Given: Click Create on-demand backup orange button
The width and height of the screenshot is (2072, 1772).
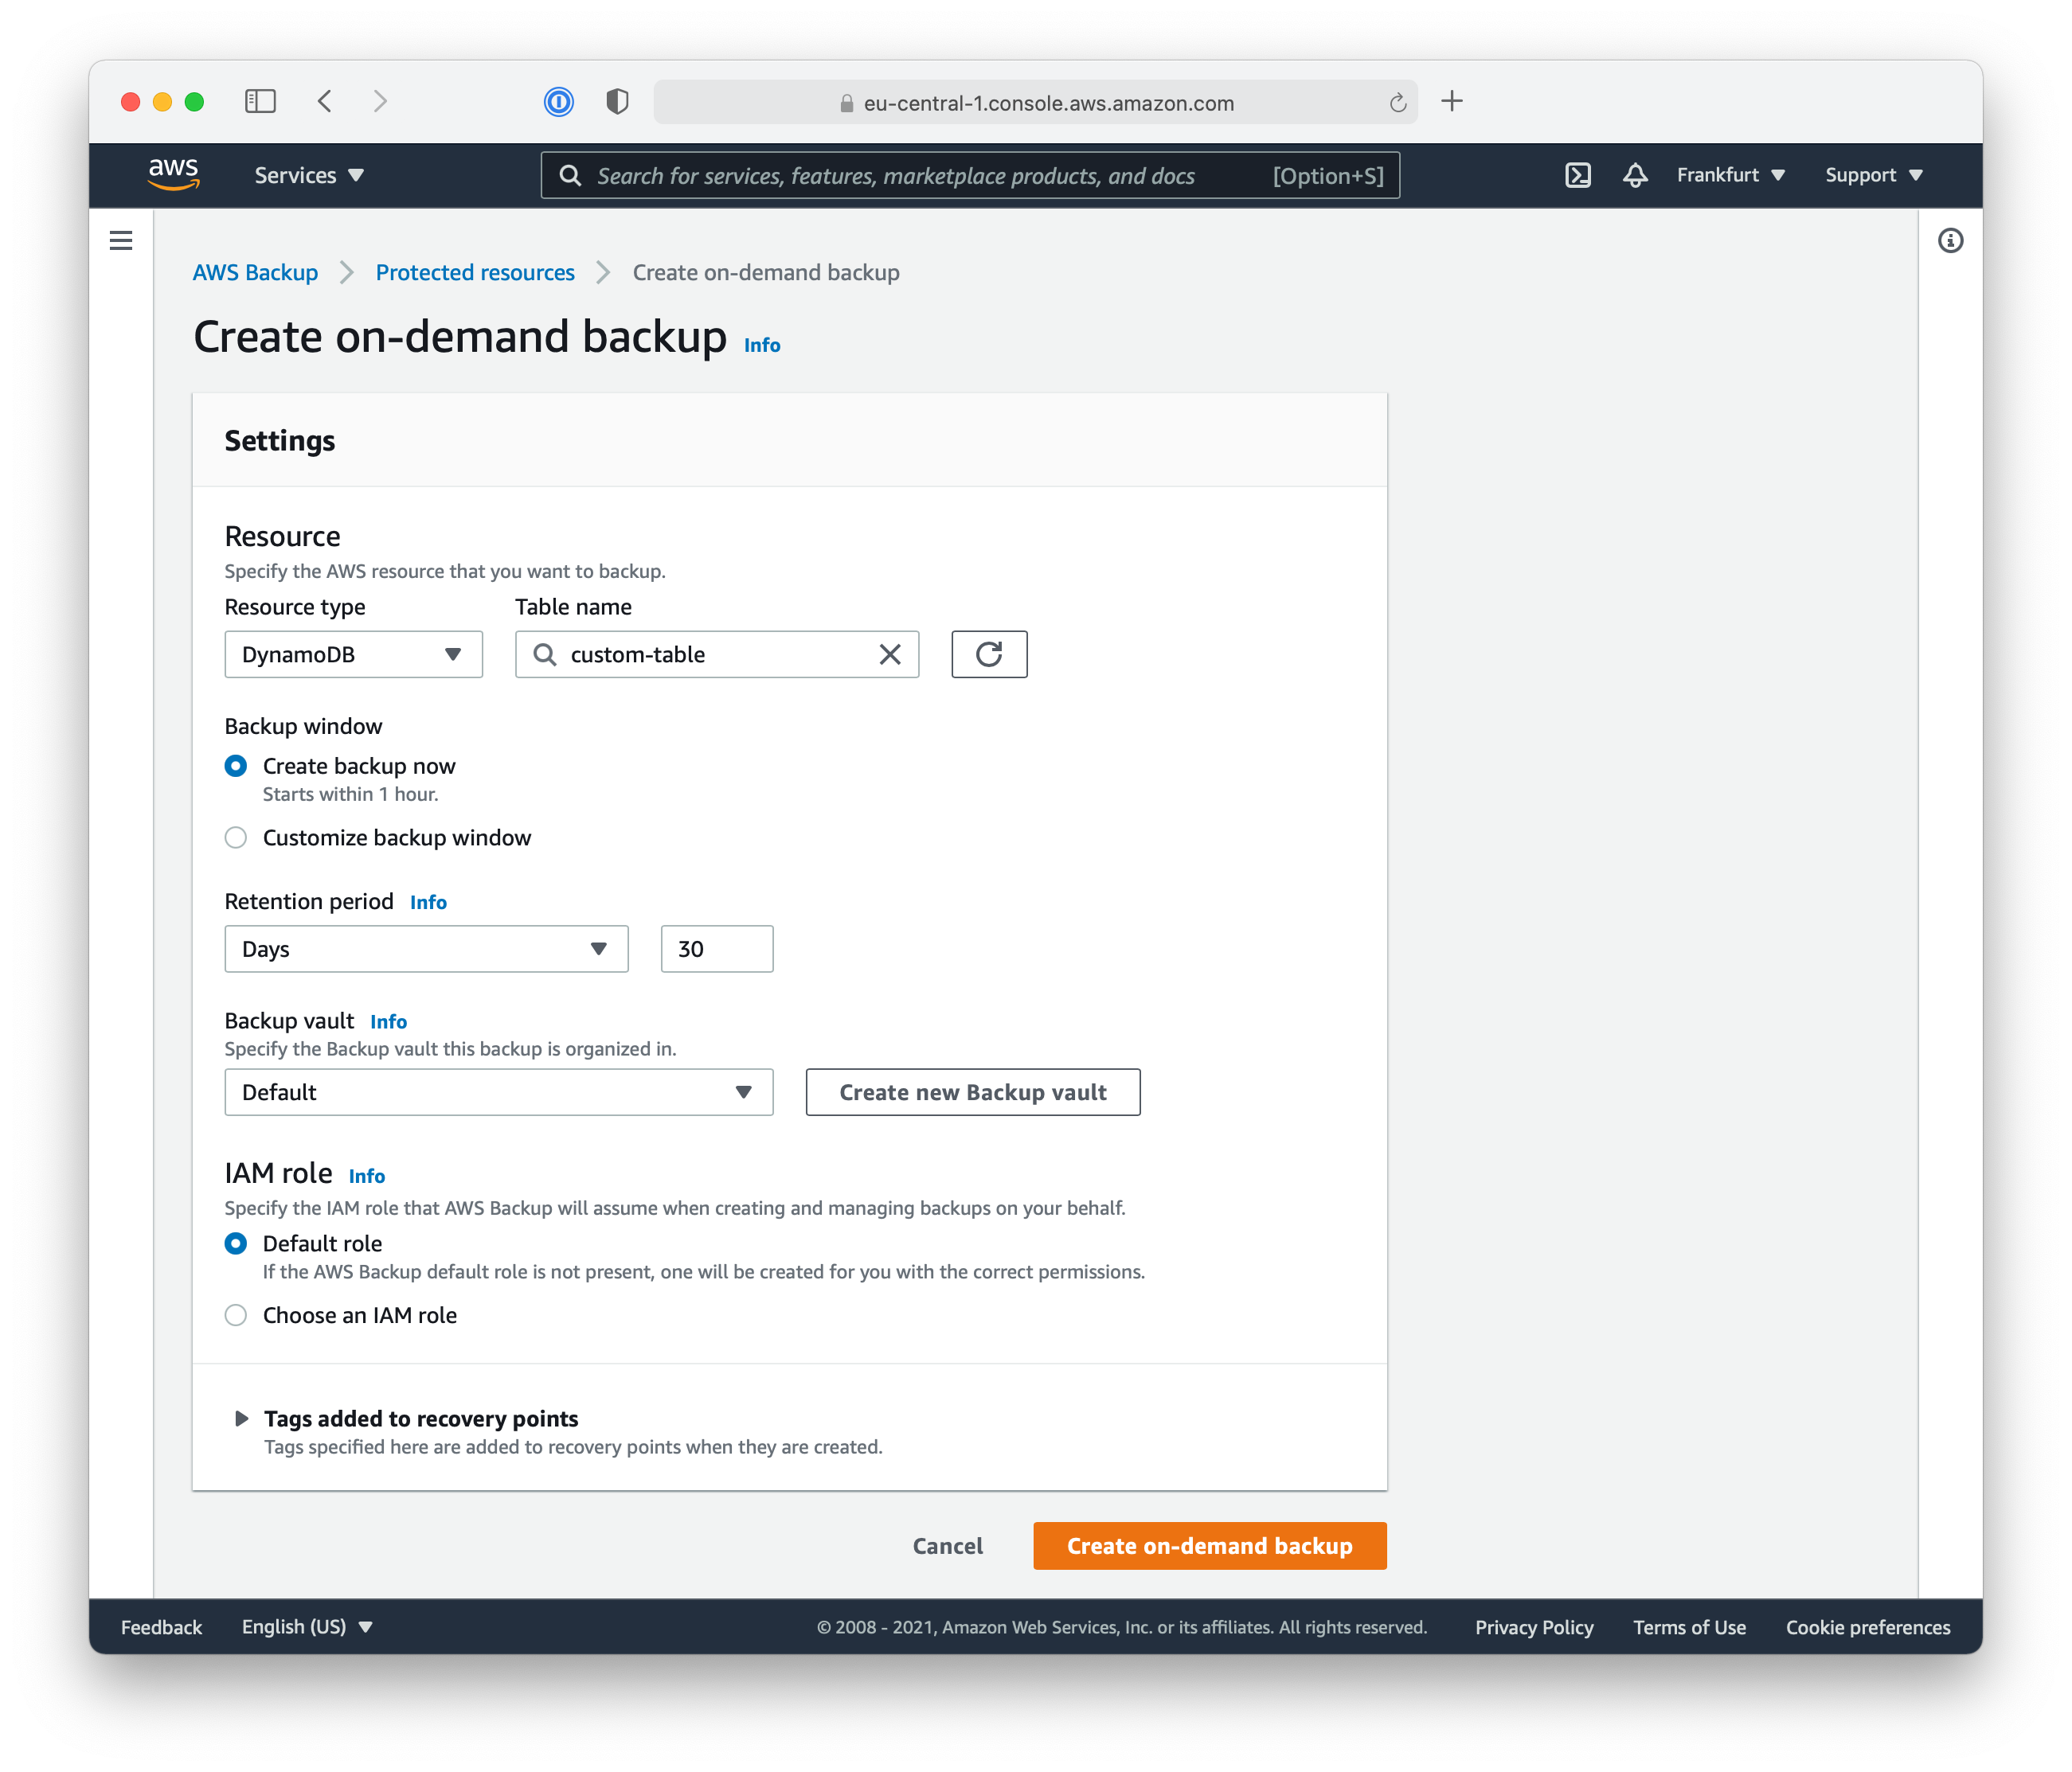Looking at the screenshot, I should 1210,1546.
